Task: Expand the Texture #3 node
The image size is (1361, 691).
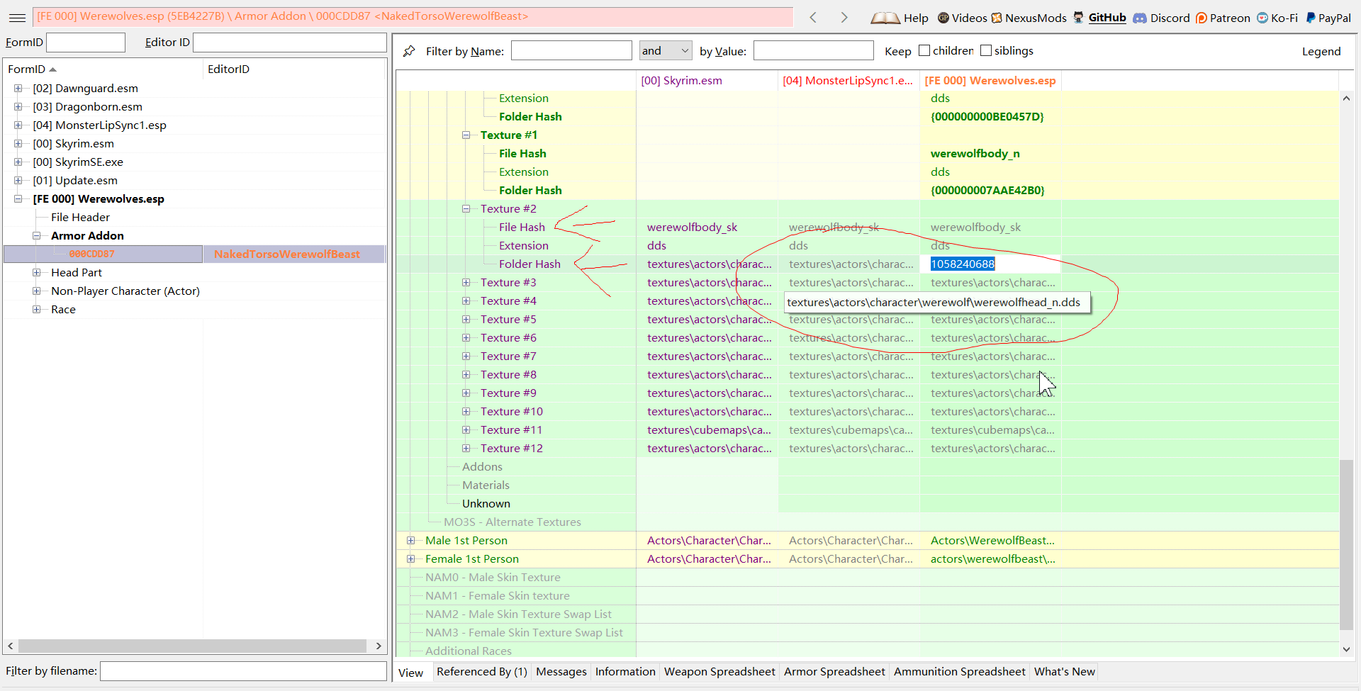Action: coord(466,283)
